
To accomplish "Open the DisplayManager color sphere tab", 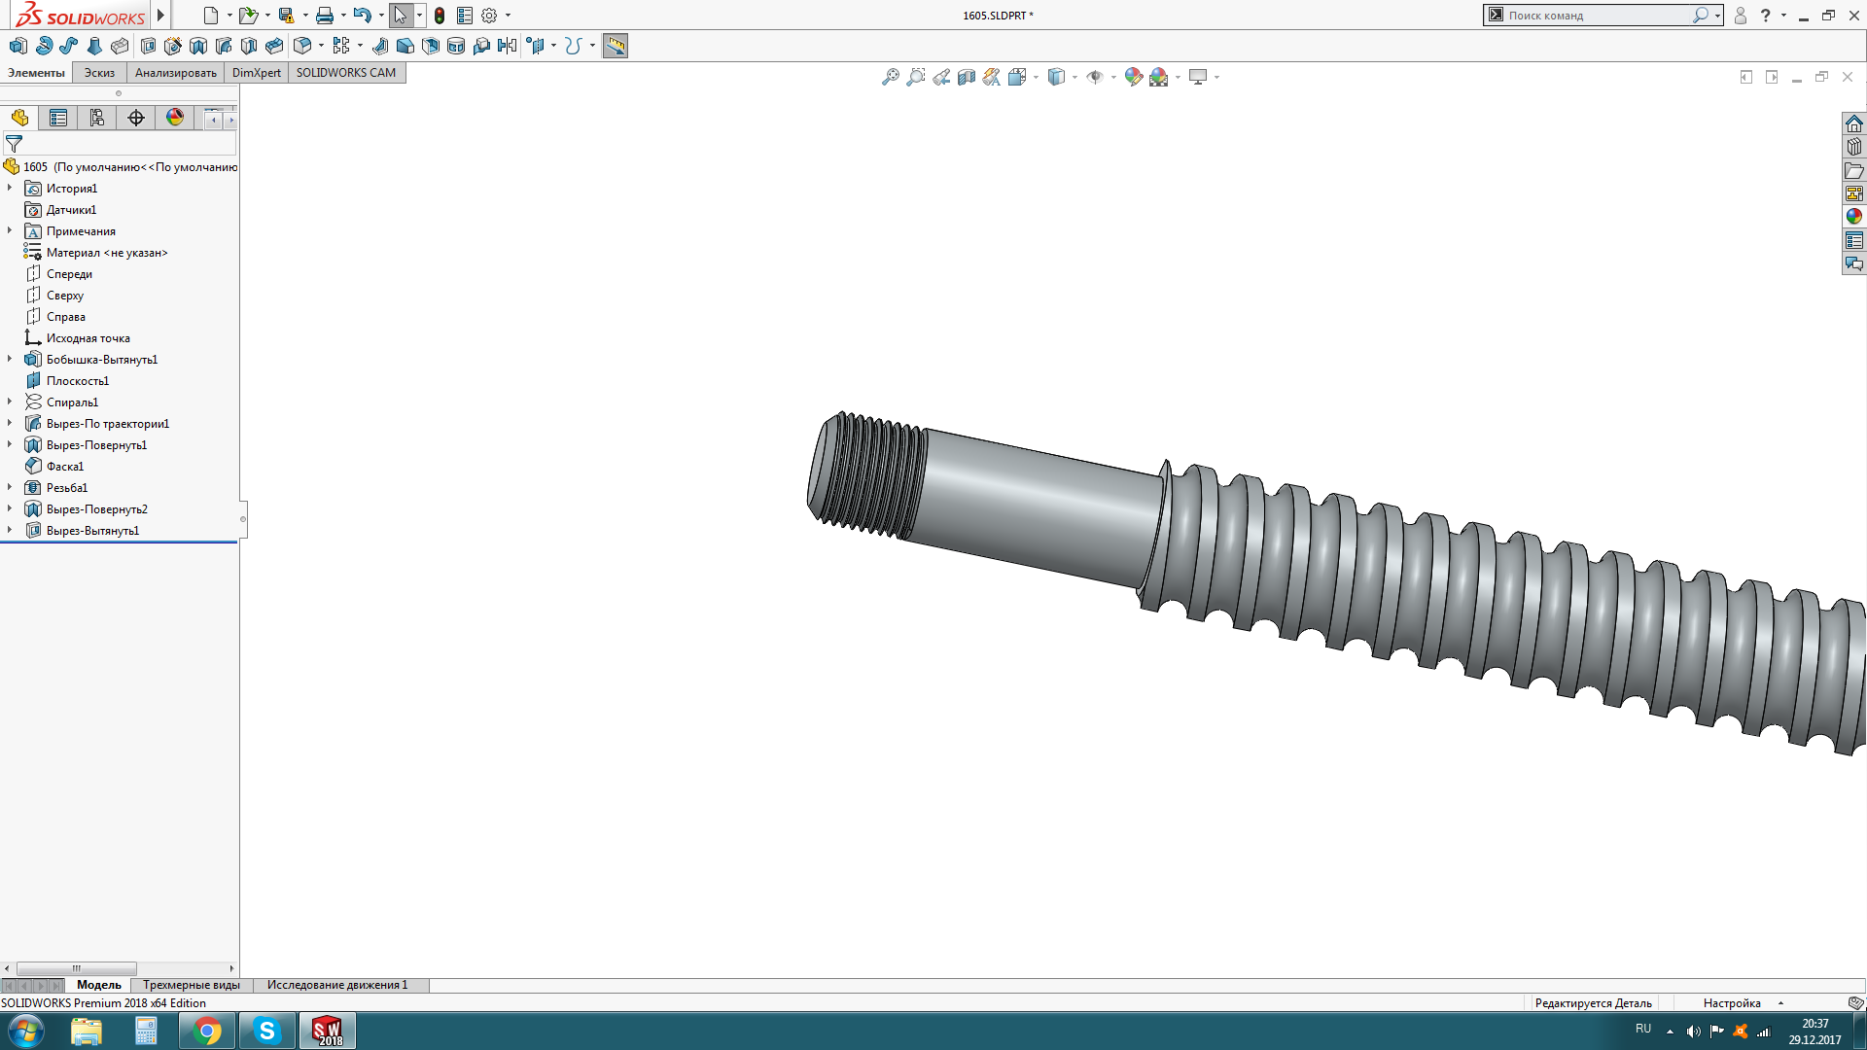I will point(175,118).
